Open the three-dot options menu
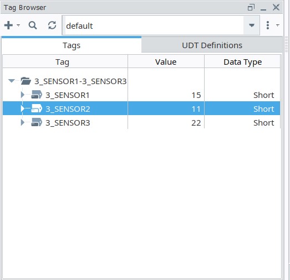This screenshot has width=290, height=280. (268, 25)
